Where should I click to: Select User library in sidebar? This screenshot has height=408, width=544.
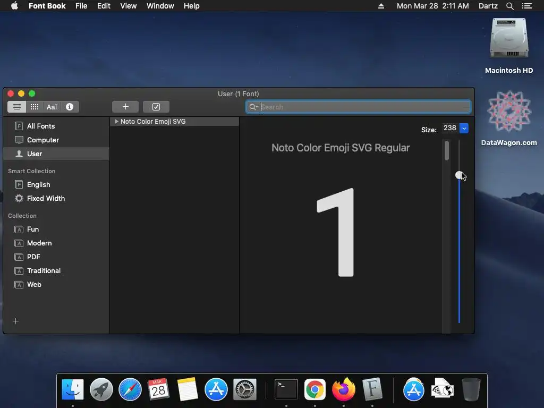[56, 154]
